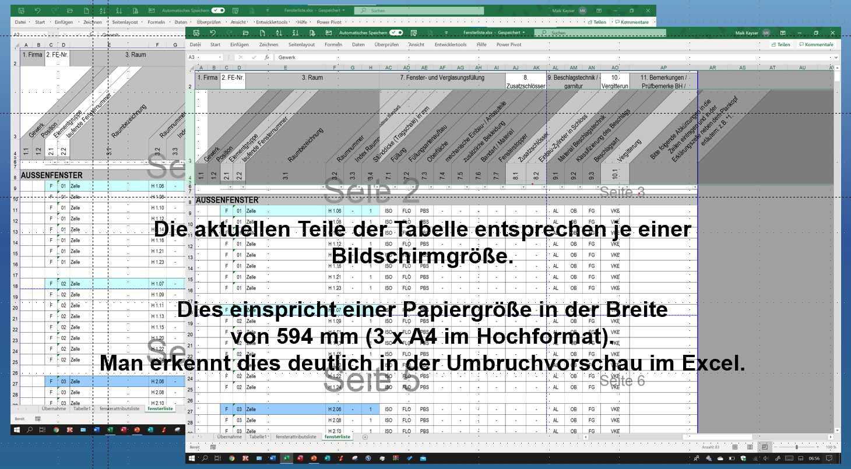The width and height of the screenshot is (851, 469).
Task: Click the Teilen button in the front window
Action: pyautogui.click(x=781, y=44)
